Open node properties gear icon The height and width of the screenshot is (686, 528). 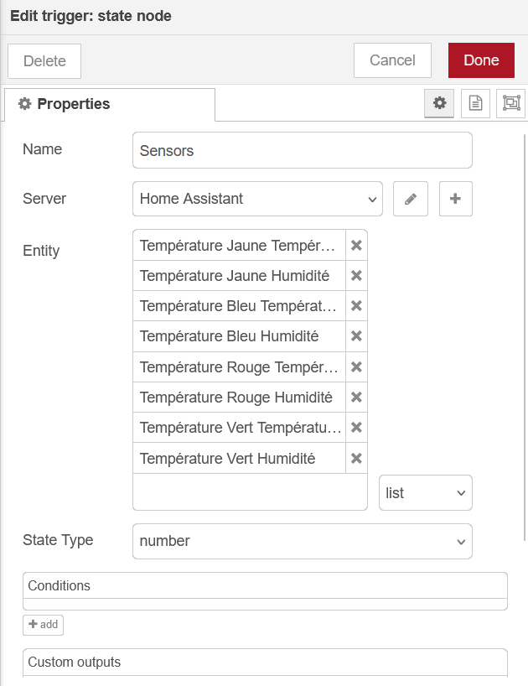[439, 103]
